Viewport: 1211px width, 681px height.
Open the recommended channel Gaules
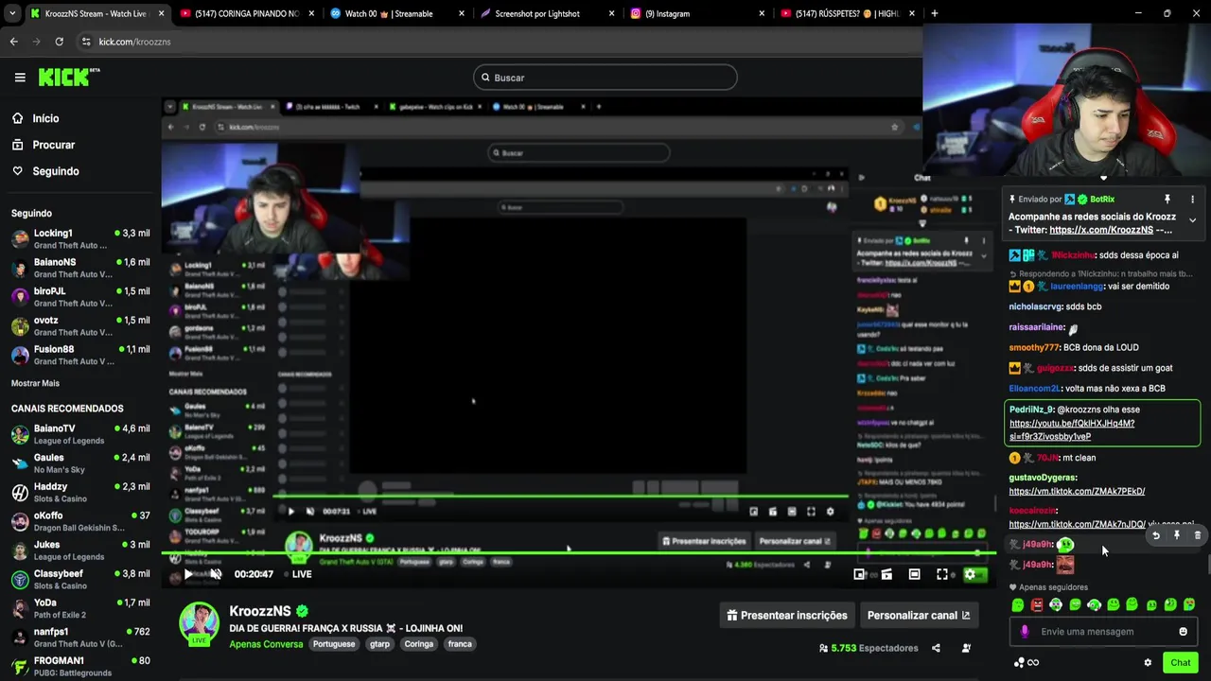(79, 463)
